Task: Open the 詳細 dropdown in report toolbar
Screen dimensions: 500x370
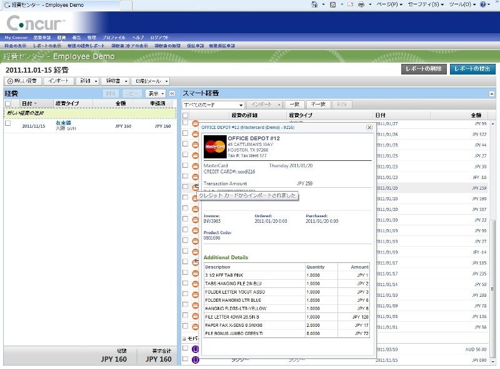Action: click(x=87, y=81)
